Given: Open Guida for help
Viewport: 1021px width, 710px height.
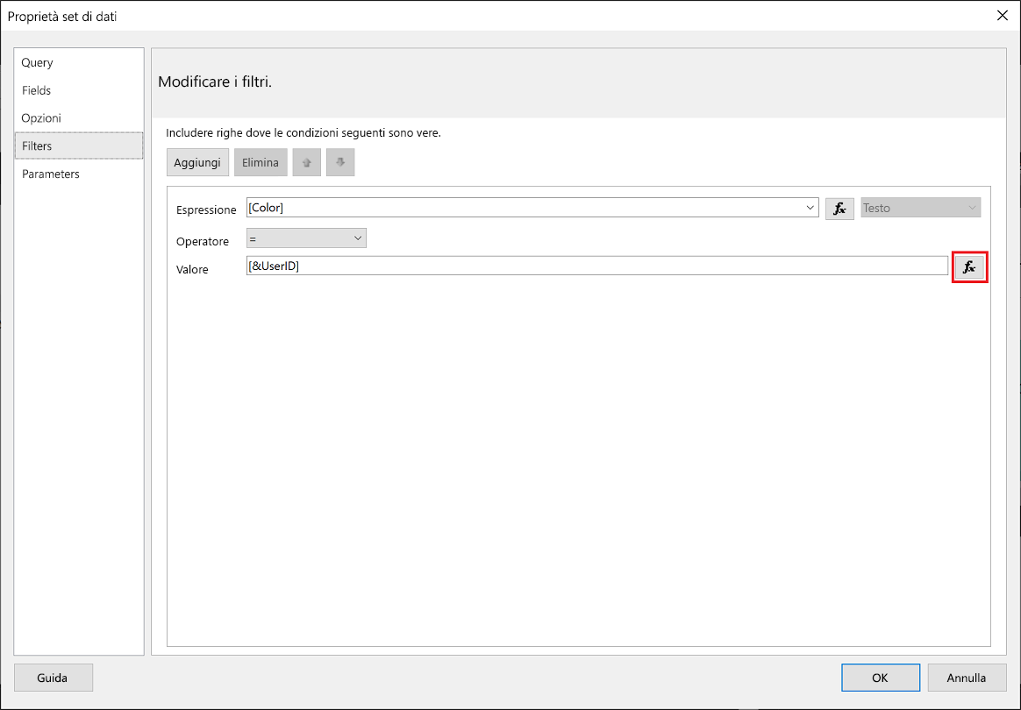Looking at the screenshot, I should tap(53, 678).
